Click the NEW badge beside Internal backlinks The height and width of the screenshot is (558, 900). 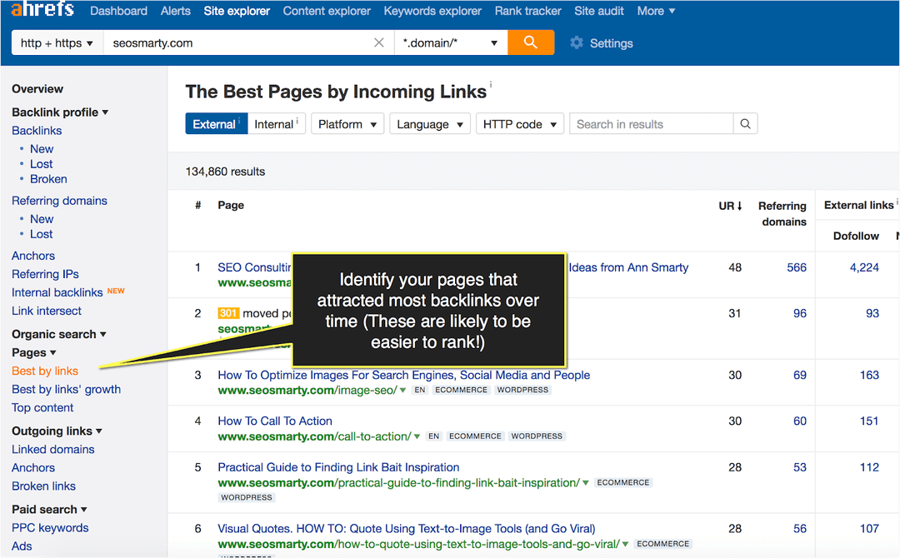click(x=116, y=291)
